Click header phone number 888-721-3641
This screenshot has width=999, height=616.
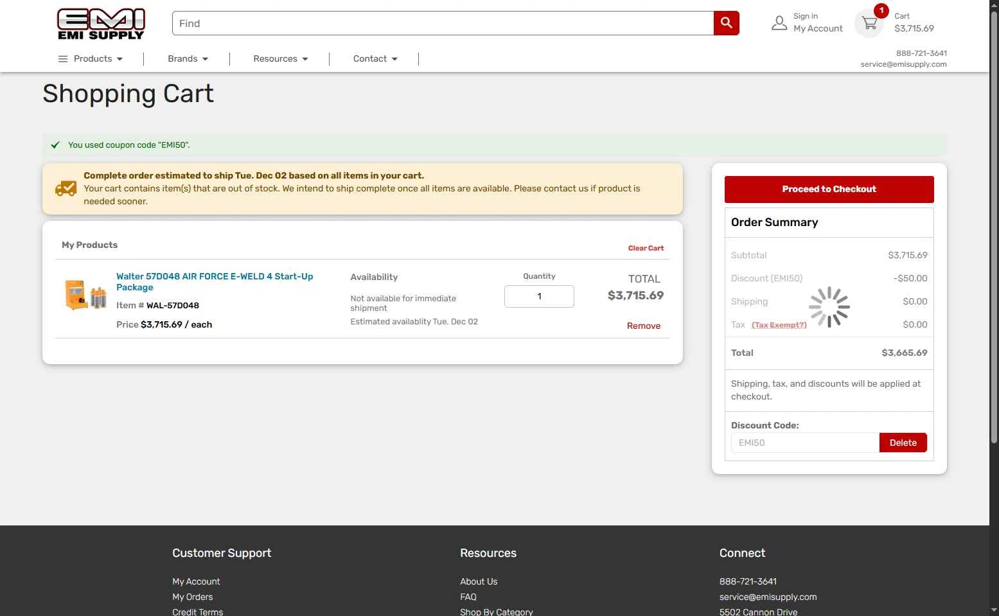click(921, 53)
